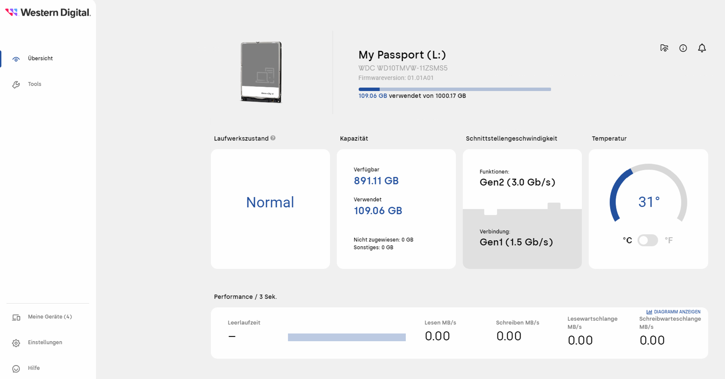
Task: Click the Performance / 3 Sek. heading
Action: [x=245, y=297]
